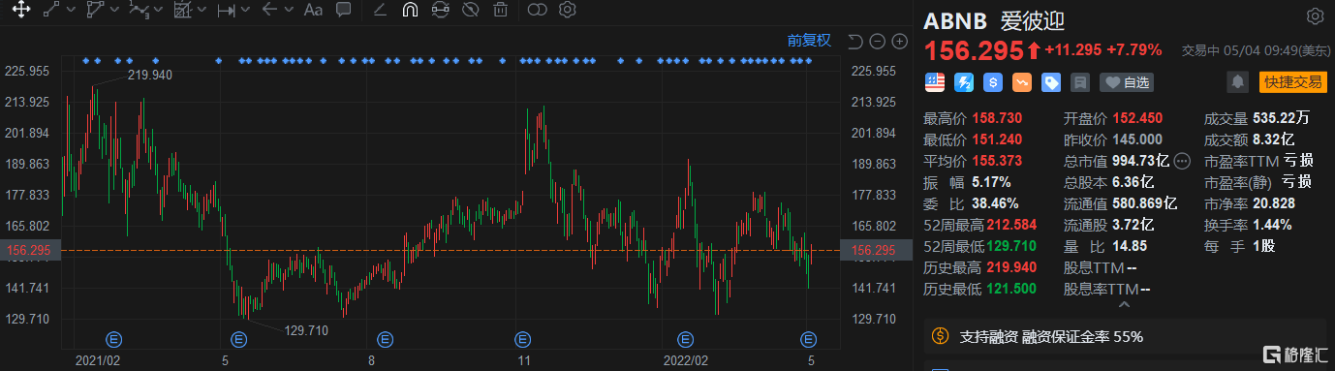
Task: Activate the magnet snap tool
Action: tap(410, 10)
